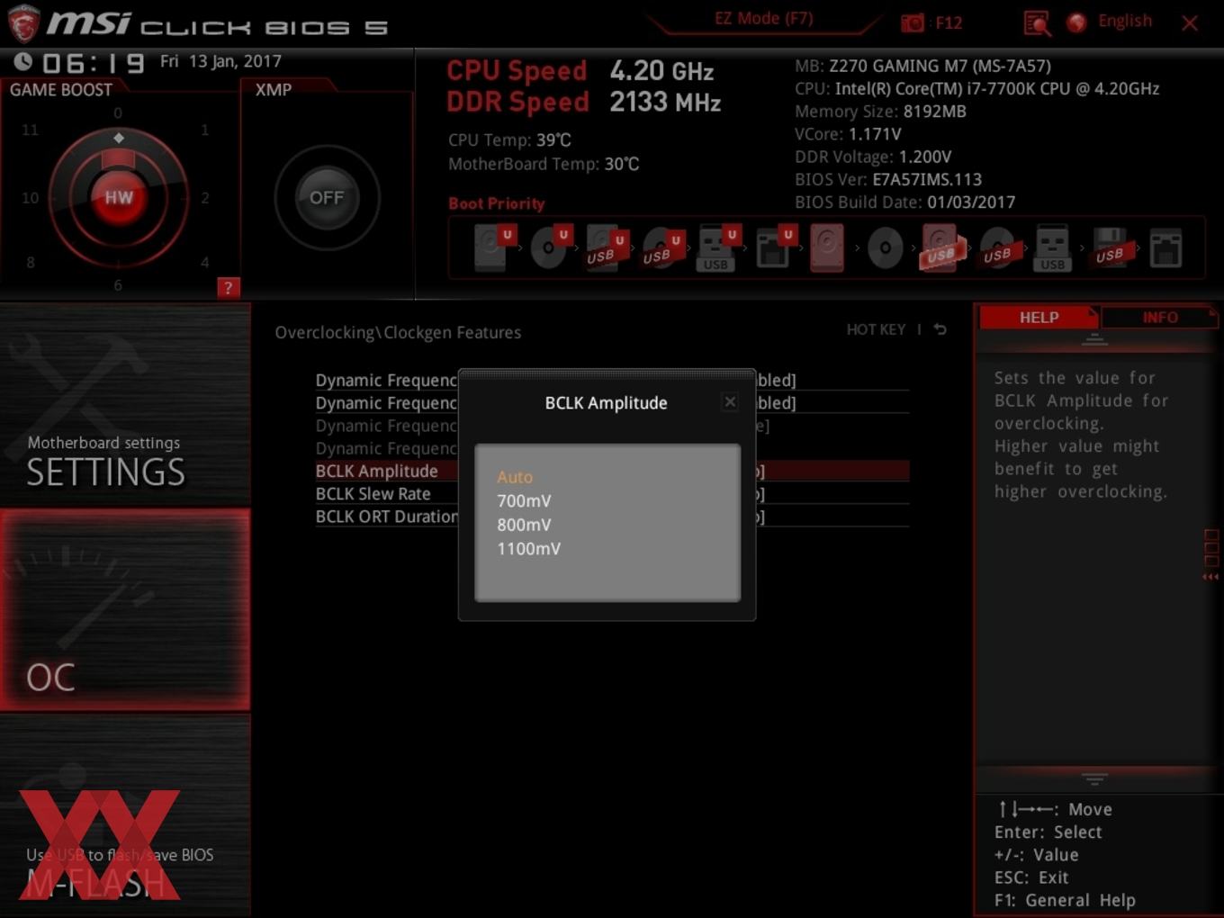This screenshot has width=1224, height=918.
Task: Take a screenshot with the F12 camera icon
Action: (x=913, y=22)
